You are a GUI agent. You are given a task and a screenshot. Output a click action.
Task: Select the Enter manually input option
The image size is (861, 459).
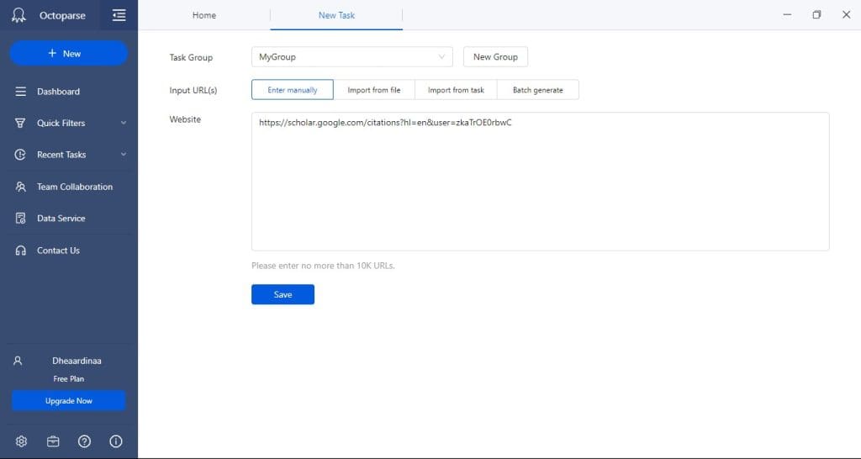[293, 90]
